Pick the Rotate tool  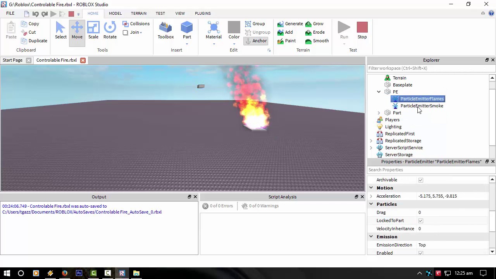pyautogui.click(x=110, y=31)
